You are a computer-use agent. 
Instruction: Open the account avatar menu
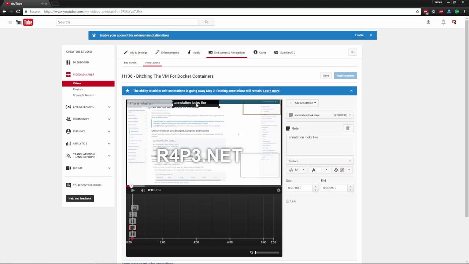coord(454,22)
